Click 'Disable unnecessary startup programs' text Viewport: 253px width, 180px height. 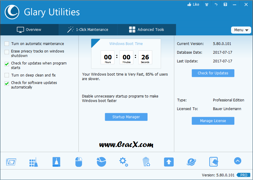point(120,98)
